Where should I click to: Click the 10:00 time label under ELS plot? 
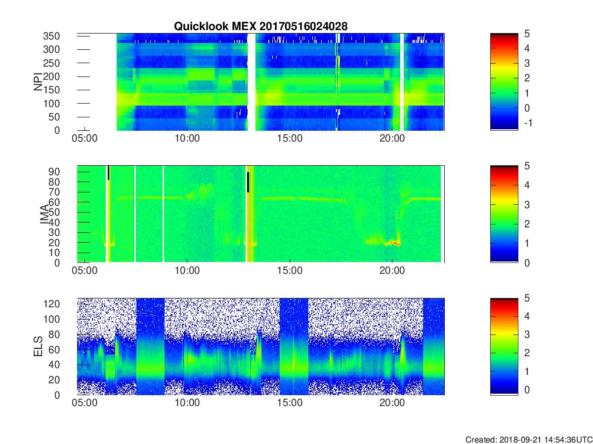(187, 403)
